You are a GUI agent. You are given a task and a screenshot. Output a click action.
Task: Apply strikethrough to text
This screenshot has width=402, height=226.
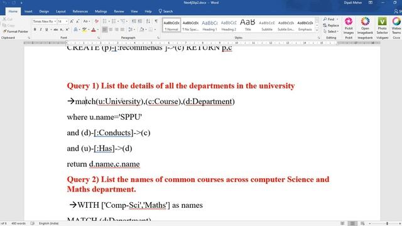(55, 30)
